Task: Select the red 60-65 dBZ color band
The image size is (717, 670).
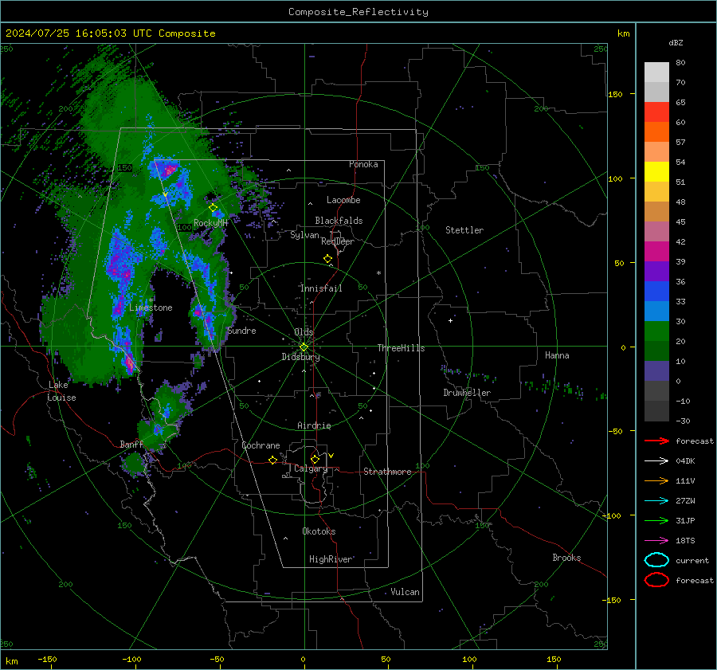Action: pos(656,112)
